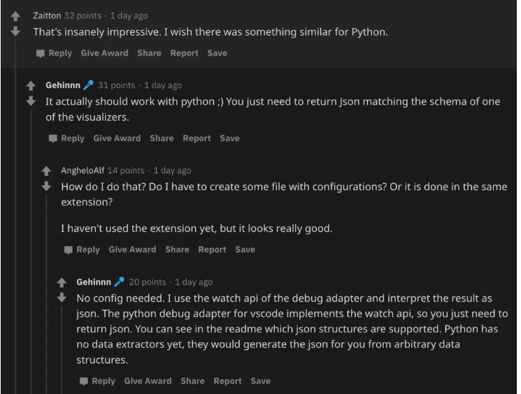The image size is (521, 394).
Task: Open AngheloAlf's user profile
Action: [83, 170]
